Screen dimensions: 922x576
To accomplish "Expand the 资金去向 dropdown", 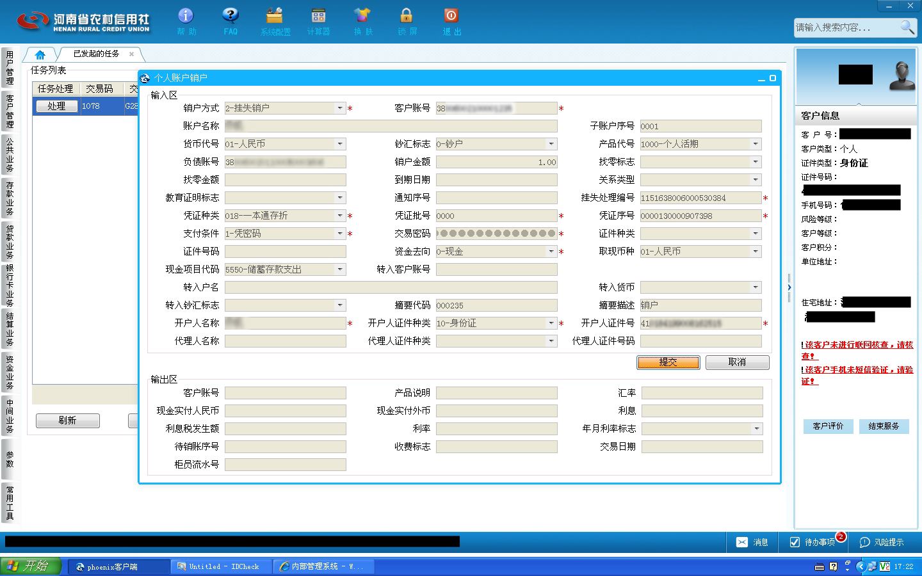I will point(551,252).
